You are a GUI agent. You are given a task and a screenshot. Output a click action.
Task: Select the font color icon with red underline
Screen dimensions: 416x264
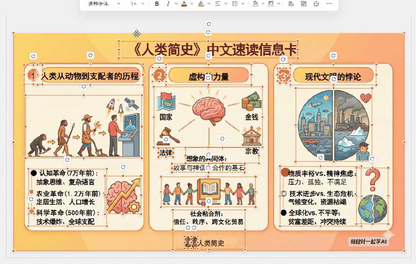tap(184, 3)
